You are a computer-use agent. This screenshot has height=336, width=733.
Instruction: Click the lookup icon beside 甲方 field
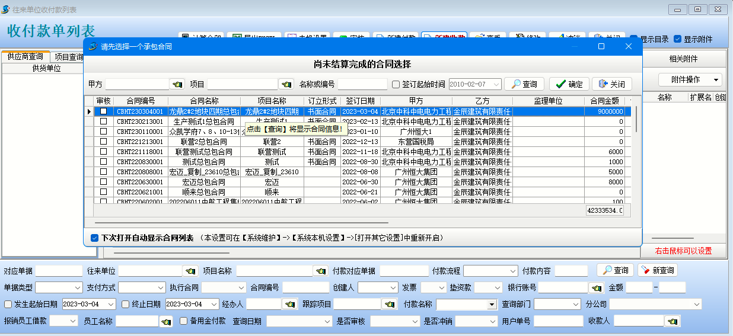(x=177, y=84)
